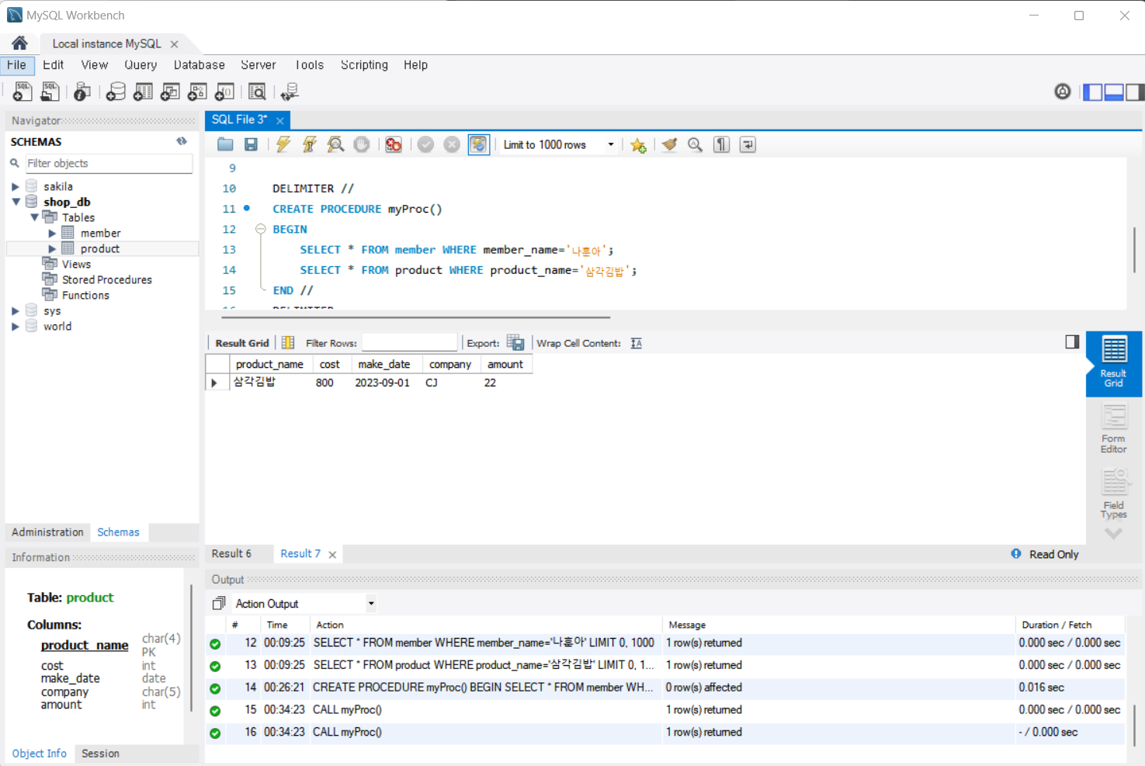Save the script to file
The image size is (1145, 766).
(251, 144)
